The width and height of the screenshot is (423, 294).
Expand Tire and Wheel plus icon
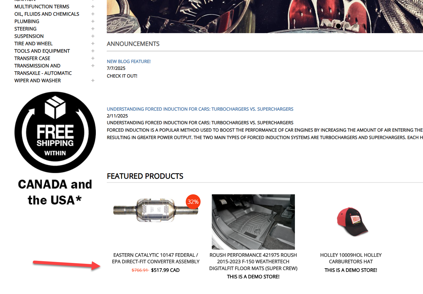[x=93, y=43]
